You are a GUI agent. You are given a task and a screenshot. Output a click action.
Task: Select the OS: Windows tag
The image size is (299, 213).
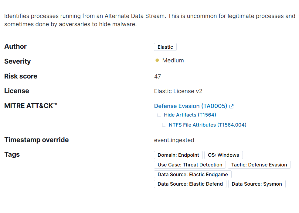coord(223,155)
